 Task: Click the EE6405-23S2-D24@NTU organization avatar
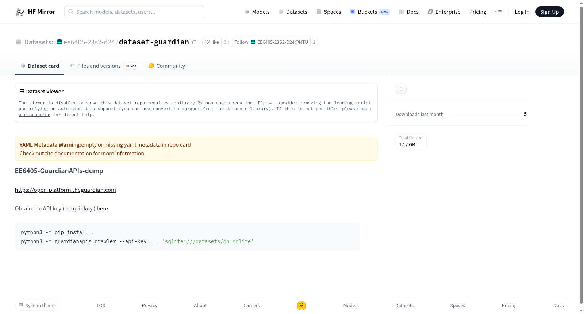(253, 42)
